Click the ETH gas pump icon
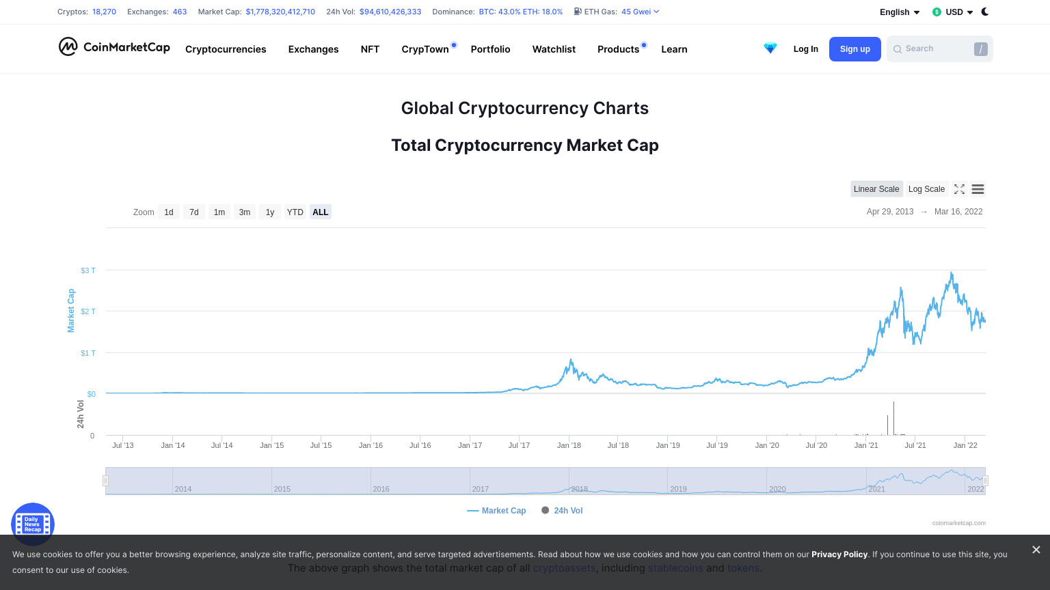Image resolution: width=1050 pixels, height=590 pixels. point(578,12)
